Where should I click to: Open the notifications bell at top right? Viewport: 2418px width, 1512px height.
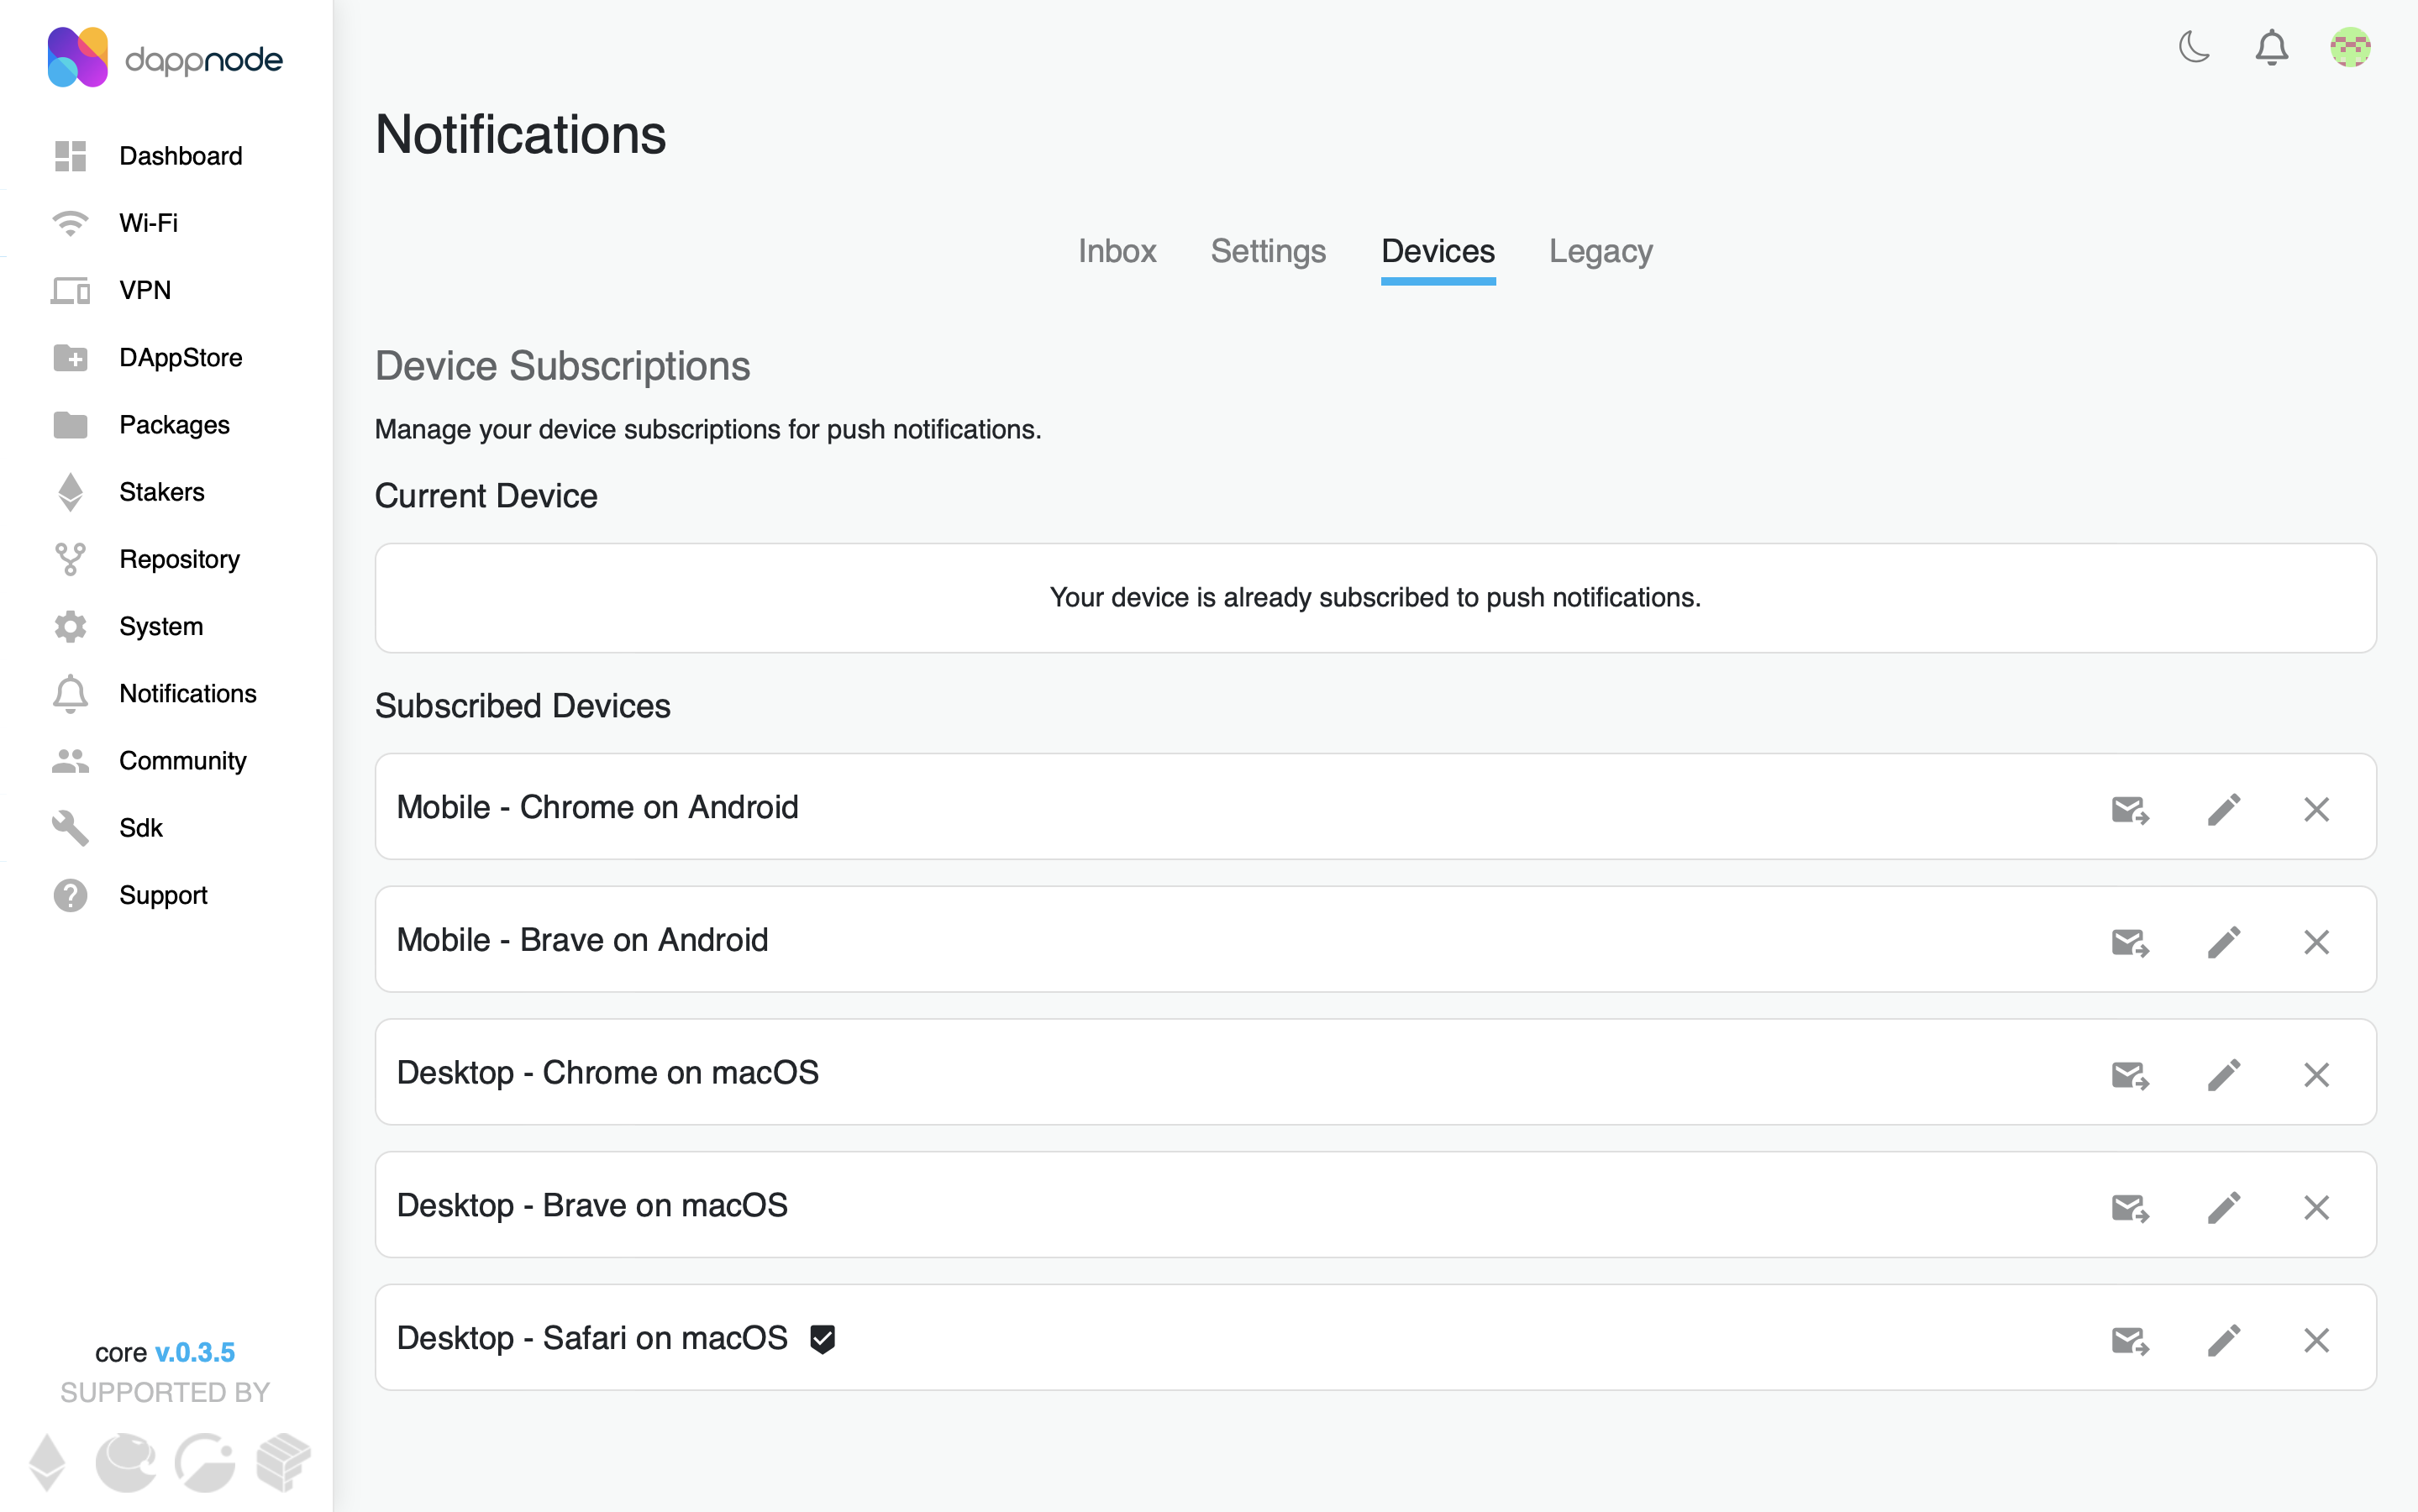(x=2271, y=47)
